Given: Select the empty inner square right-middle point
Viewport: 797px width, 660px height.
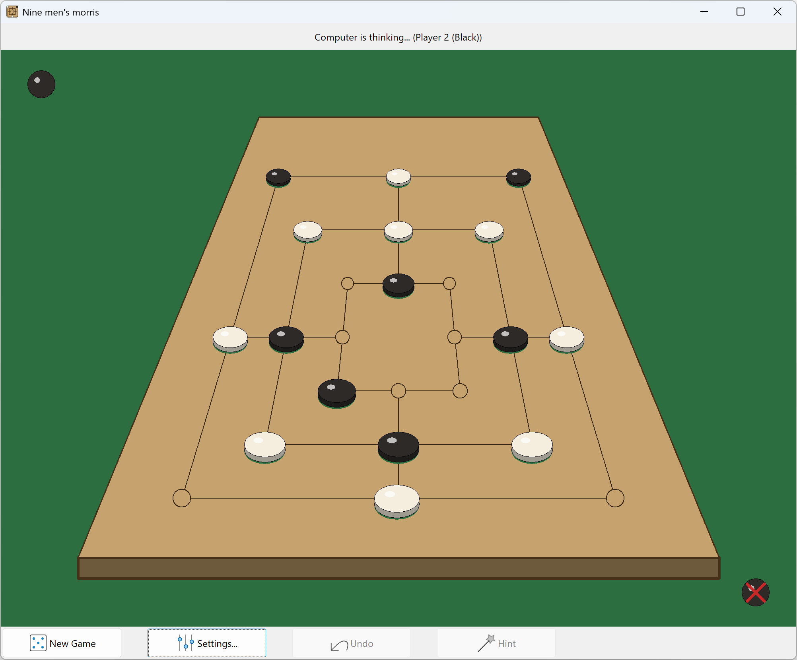Looking at the screenshot, I should [455, 337].
